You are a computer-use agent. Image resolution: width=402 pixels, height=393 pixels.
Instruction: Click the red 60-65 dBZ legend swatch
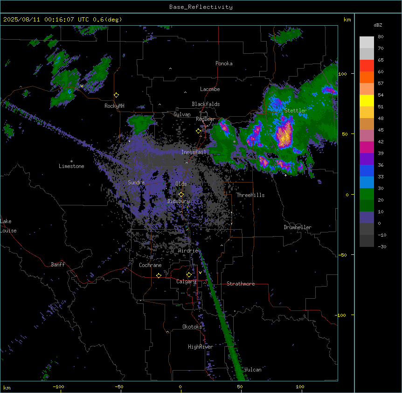[367, 66]
